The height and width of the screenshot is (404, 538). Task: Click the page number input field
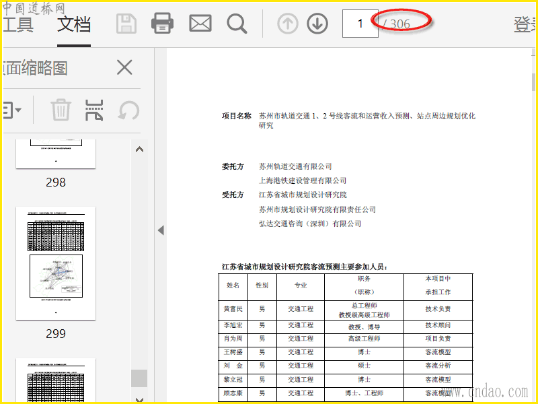[x=360, y=24]
